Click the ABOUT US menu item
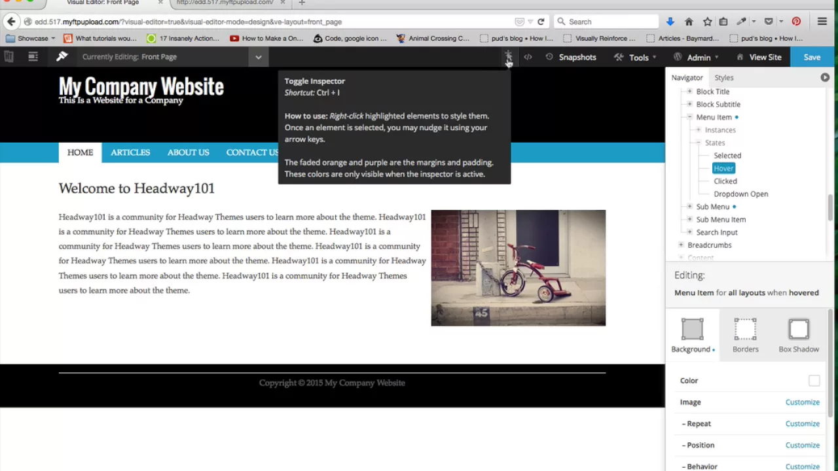This screenshot has height=471, width=838. [188, 152]
